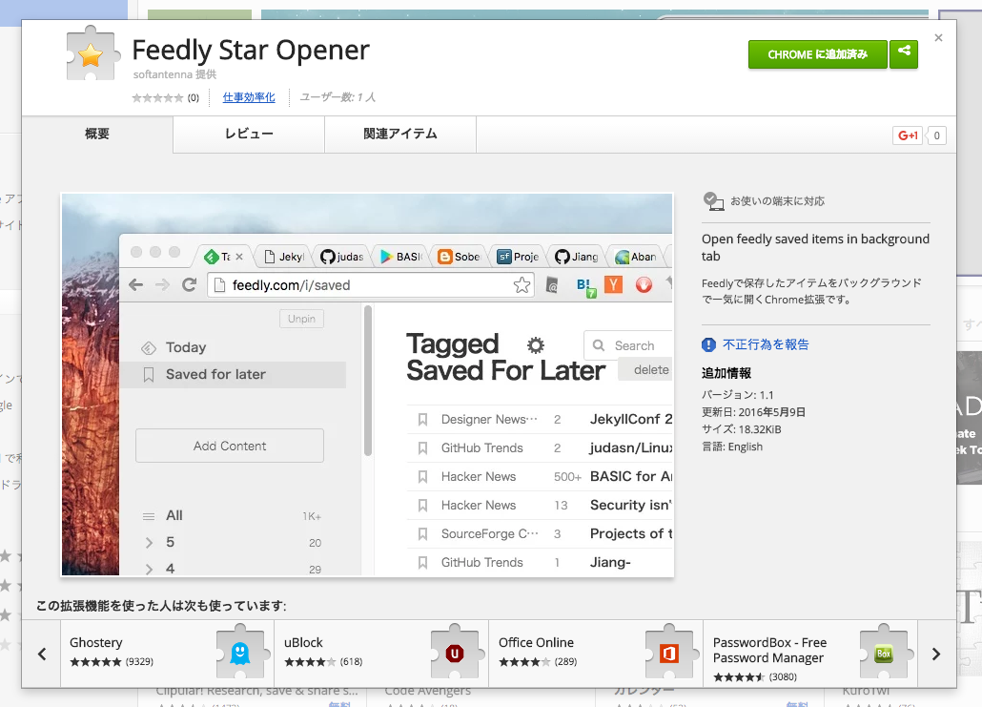Open the Office Online extension card
The height and width of the screenshot is (707, 982).
coord(596,654)
